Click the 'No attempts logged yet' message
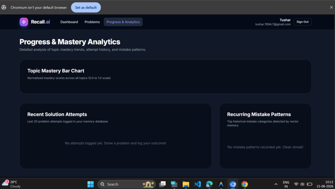335x189 pixels. (x=116, y=143)
